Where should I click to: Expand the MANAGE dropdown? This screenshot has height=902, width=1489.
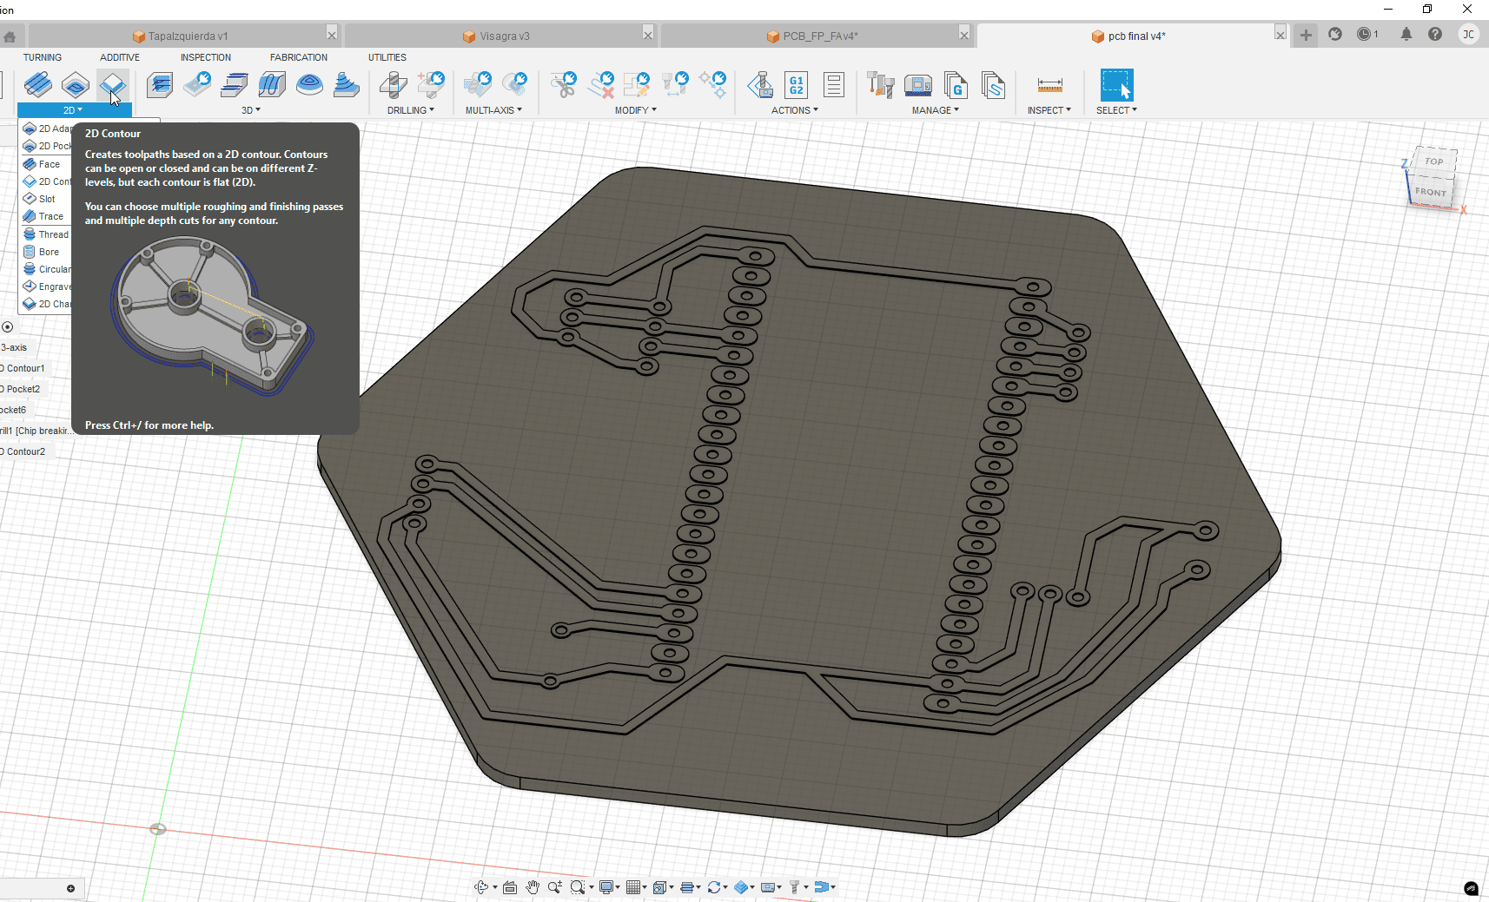[936, 110]
